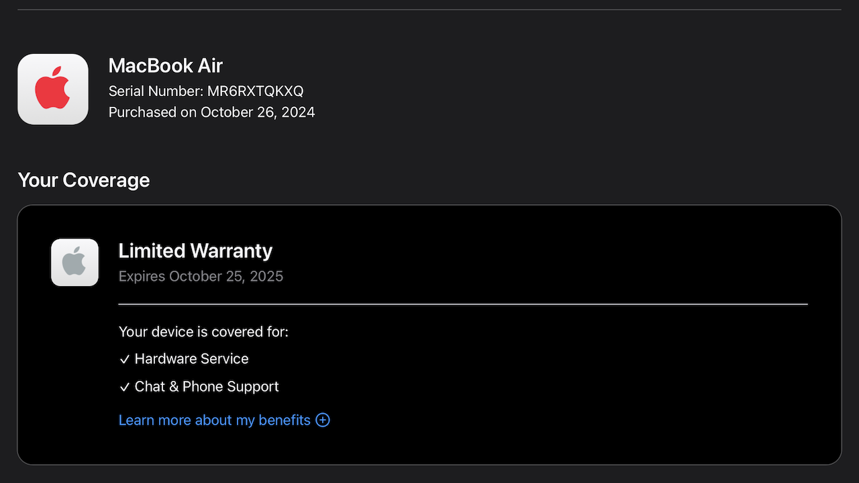Screen dimensions: 859x483
Task: Click the horizontal separator at page top
Action: click(x=429, y=10)
